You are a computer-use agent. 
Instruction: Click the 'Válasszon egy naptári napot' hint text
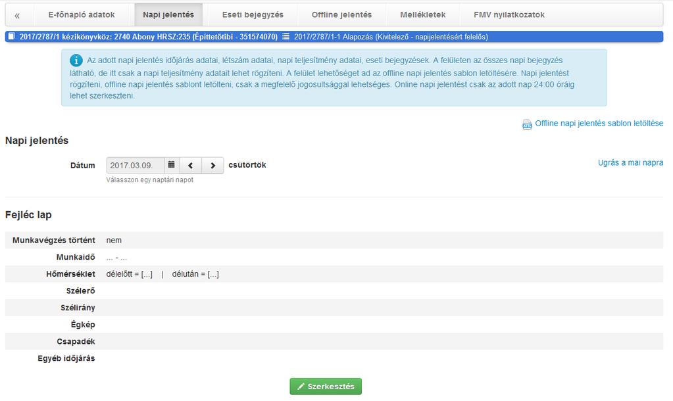150,180
